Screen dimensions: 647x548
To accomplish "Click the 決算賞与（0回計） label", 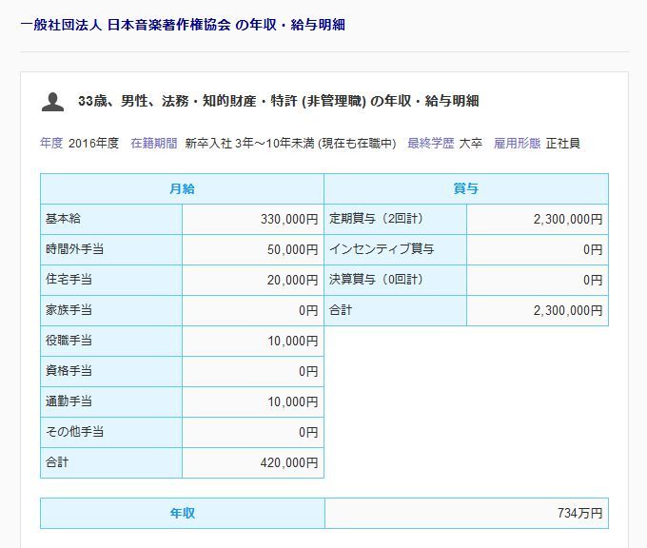I will point(375,281).
